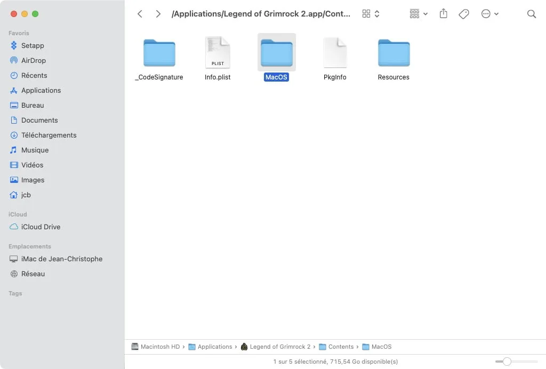Viewport: 546px width, 369px height.
Task: Go back with the left chevron
Action: pyautogui.click(x=140, y=14)
